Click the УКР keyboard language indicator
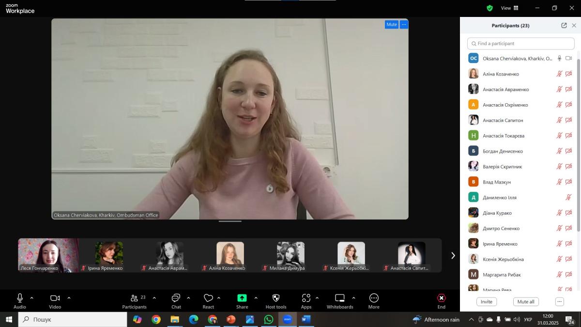581x327 pixels. coord(528,320)
